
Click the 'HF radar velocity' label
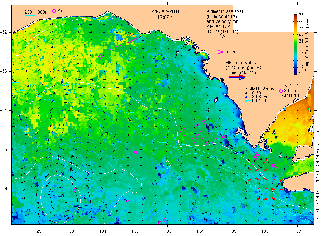[x=243, y=63]
